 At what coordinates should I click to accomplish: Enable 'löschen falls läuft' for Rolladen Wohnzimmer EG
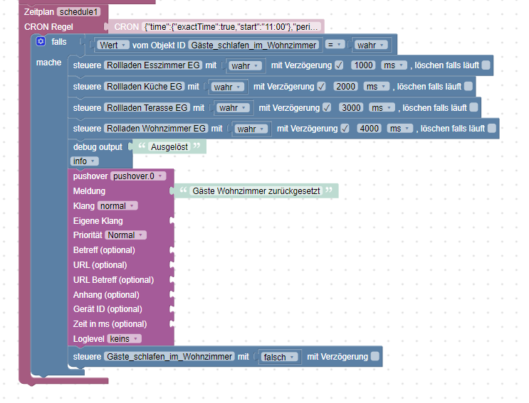coord(492,128)
